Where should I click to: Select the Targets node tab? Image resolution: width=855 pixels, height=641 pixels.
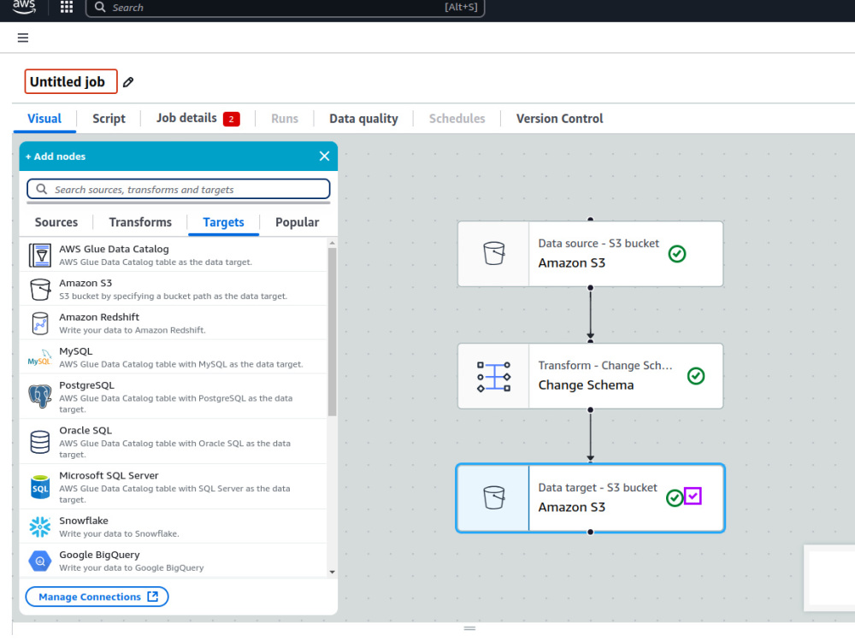pos(223,222)
